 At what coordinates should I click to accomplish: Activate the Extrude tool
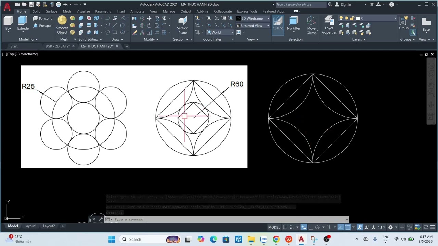(x=23, y=24)
